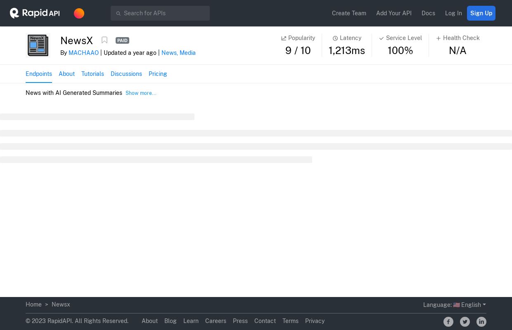
Task: Click the 9 / 10 popularity value
Action: 298,50
